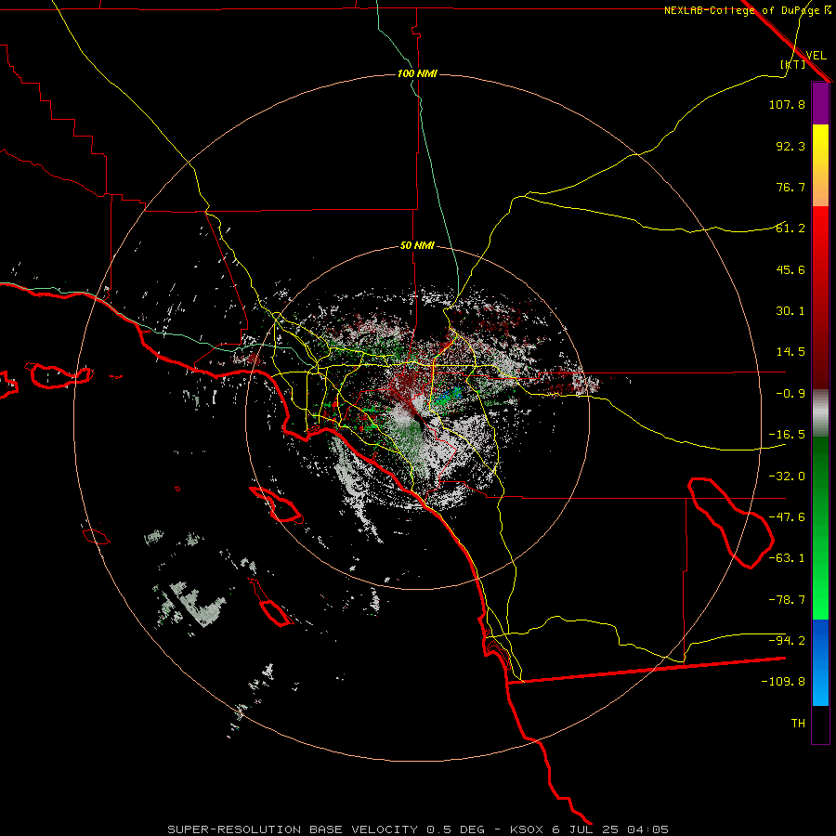Select the -16.5 legend value
The height and width of the screenshot is (836, 836).
(787, 435)
